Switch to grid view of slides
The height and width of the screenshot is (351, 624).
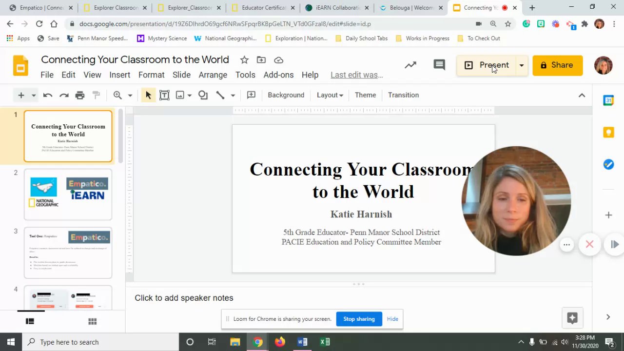tap(92, 321)
